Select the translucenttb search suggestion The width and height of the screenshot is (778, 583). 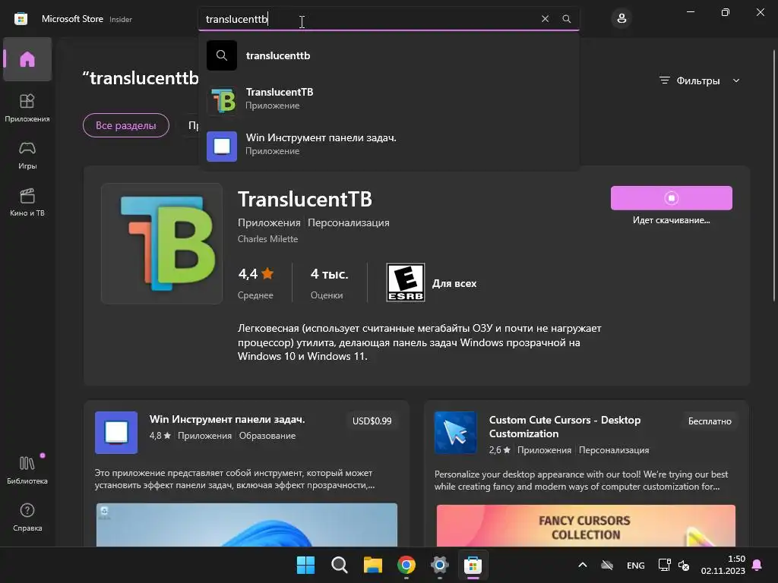389,55
